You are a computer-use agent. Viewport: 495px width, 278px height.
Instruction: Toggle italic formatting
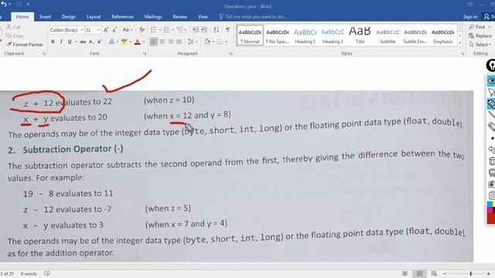61,42
